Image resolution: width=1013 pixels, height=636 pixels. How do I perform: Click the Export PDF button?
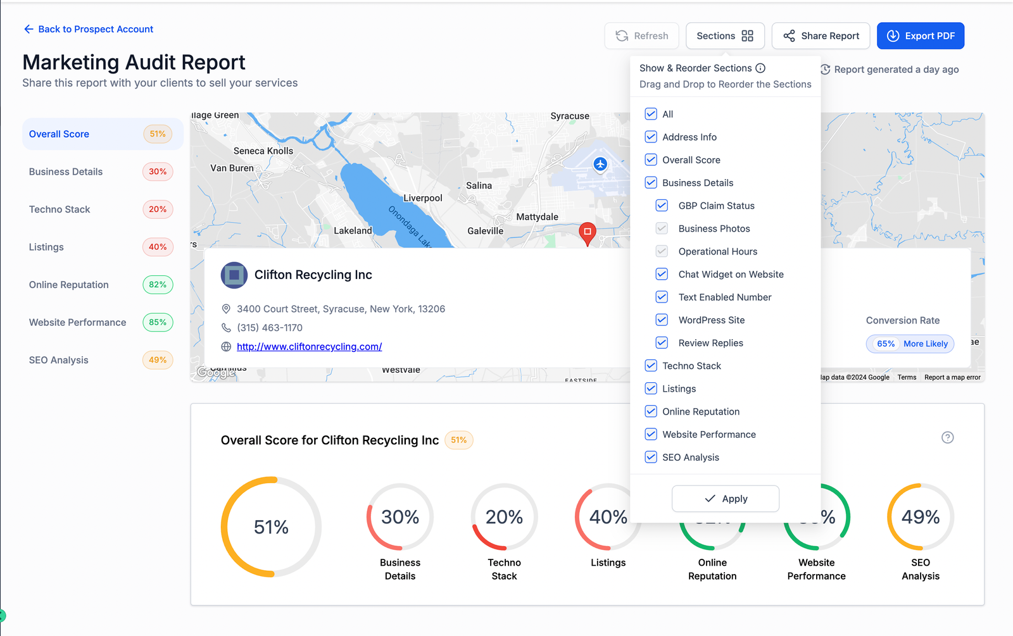920,36
